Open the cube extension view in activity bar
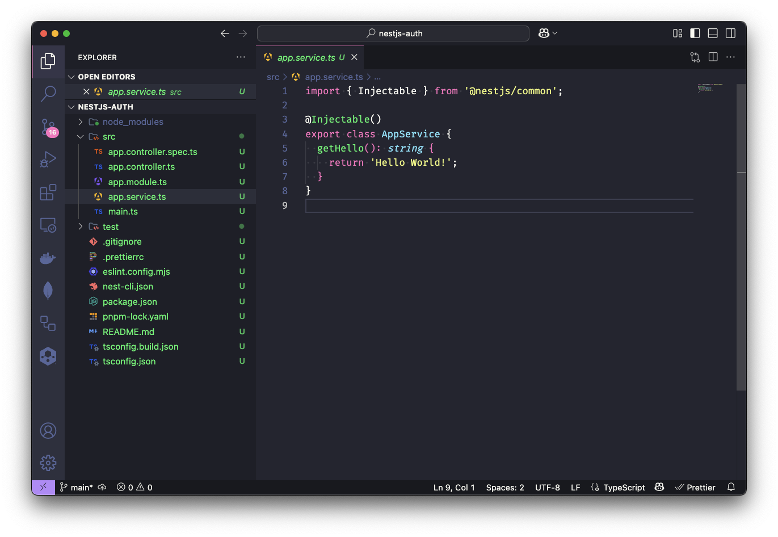Screen dimensions: 778x537 point(48,356)
